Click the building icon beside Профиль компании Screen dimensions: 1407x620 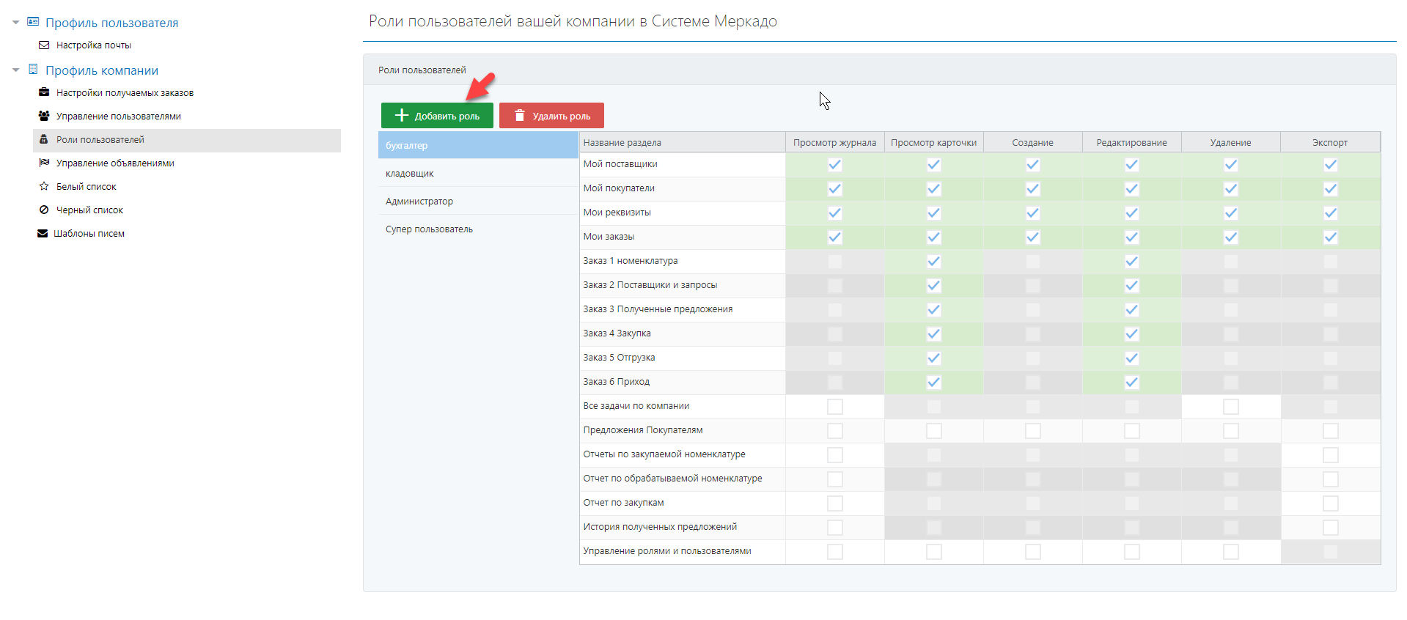(33, 70)
